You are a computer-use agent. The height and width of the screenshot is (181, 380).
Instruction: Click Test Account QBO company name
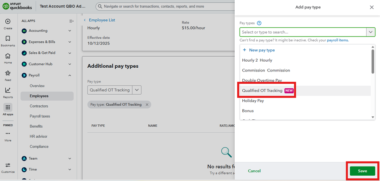(x=63, y=6)
